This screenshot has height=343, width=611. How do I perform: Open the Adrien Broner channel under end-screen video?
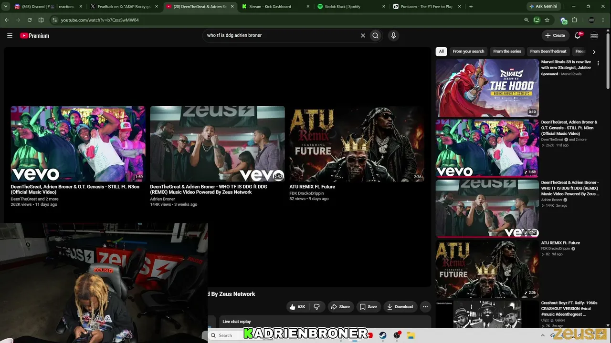162,199
